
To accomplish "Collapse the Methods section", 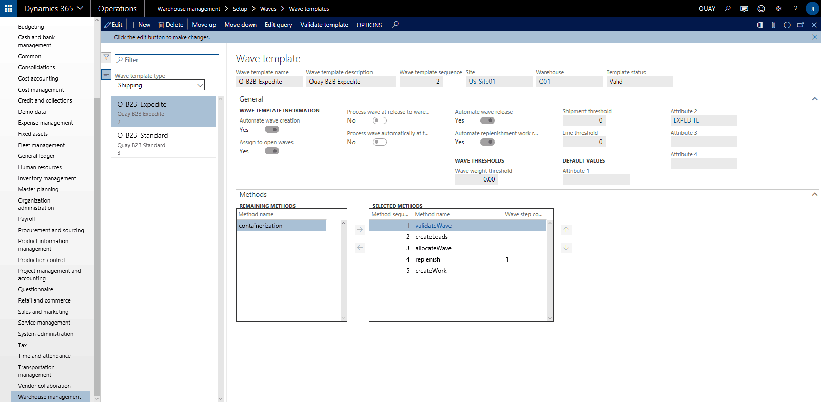I will point(814,194).
